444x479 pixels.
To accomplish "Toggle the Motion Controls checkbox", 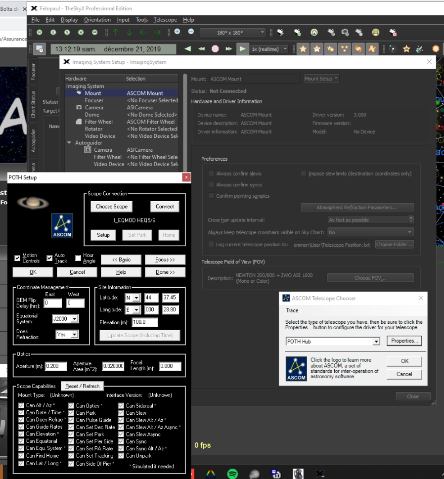I will [18, 258].
